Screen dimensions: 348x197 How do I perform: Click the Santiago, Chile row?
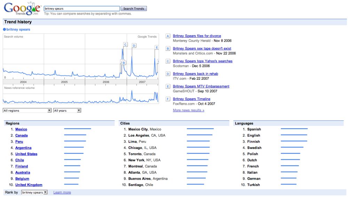pyautogui.click(x=141, y=185)
